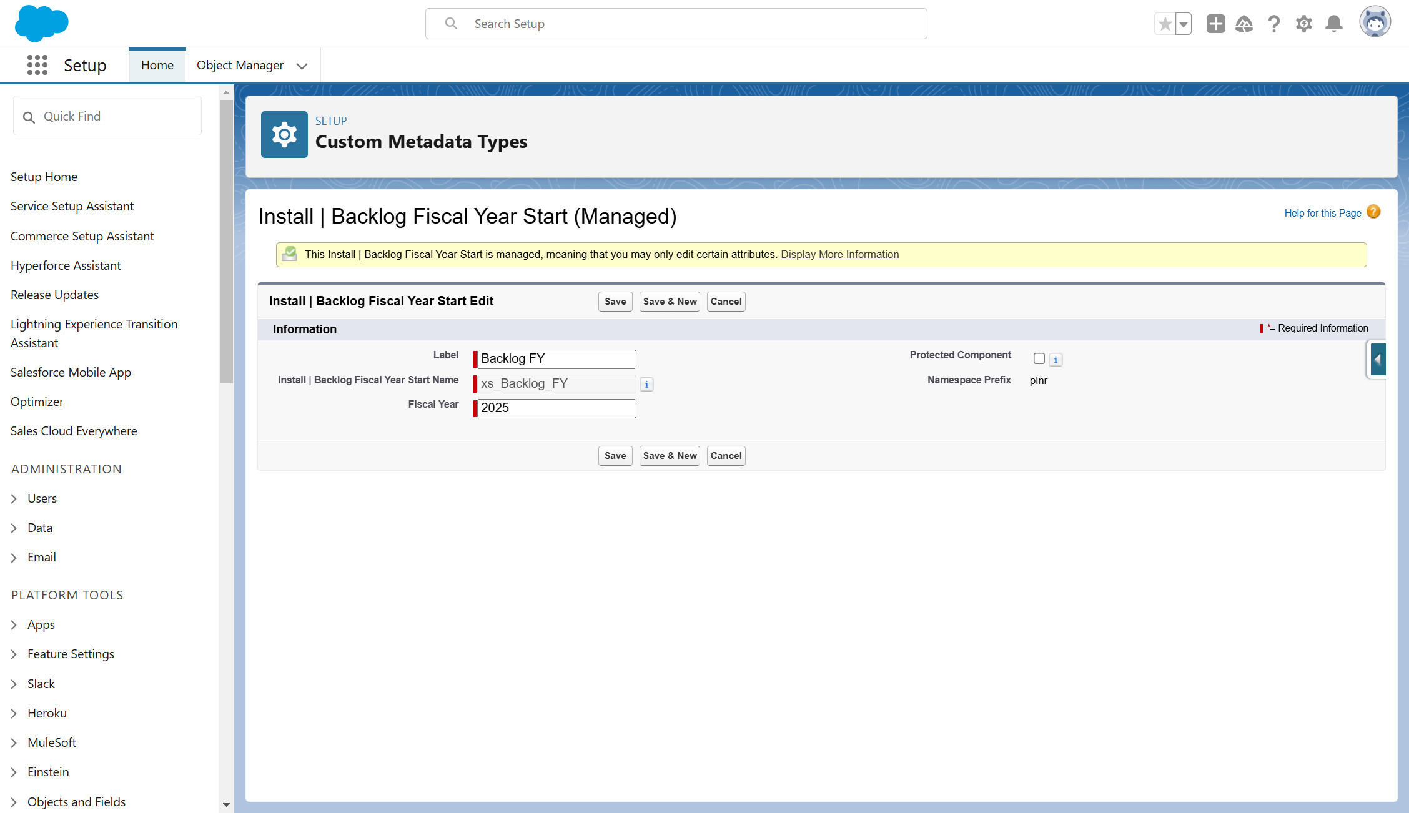Click the sidebar scrollbar down arrow

(226, 805)
